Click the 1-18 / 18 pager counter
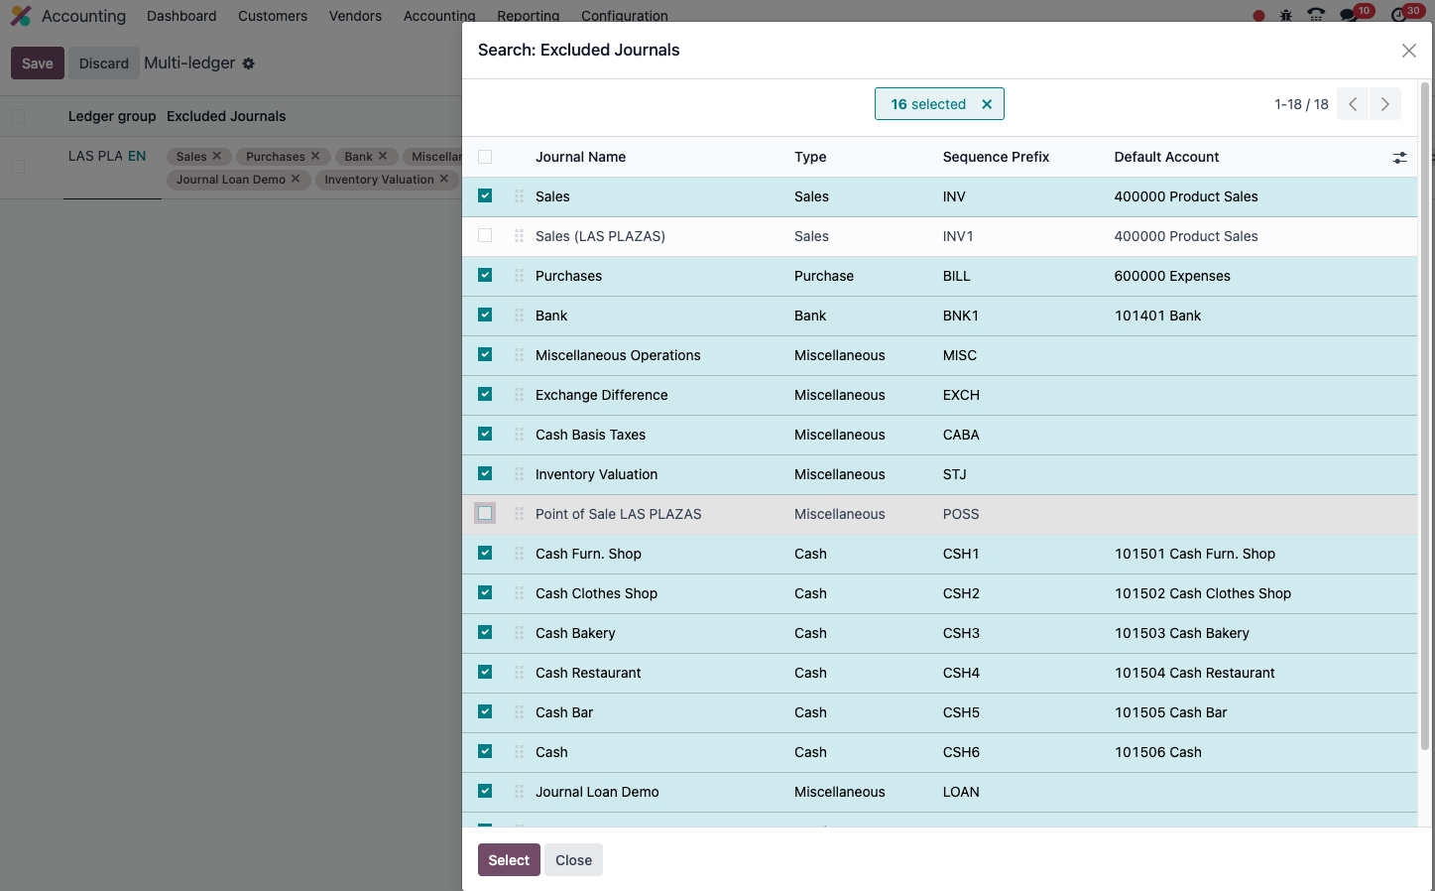The image size is (1435, 891). point(1301,104)
